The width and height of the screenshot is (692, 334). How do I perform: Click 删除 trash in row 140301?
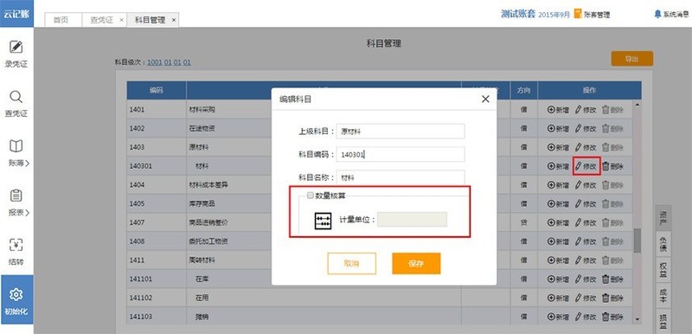(x=613, y=166)
